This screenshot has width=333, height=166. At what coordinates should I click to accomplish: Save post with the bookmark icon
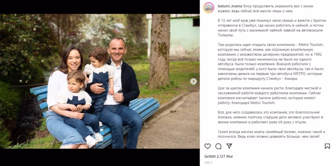[x=327, y=146]
